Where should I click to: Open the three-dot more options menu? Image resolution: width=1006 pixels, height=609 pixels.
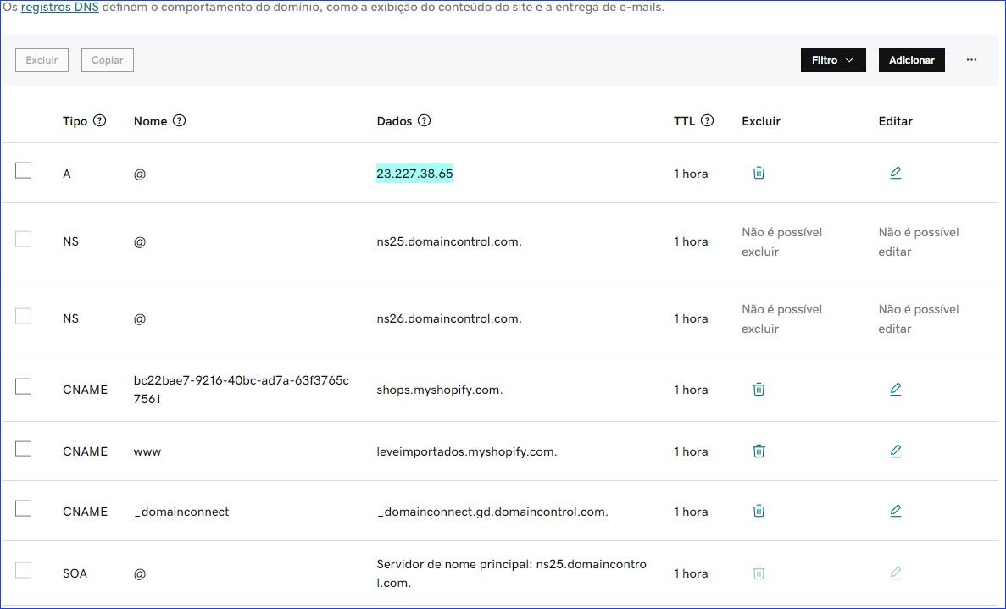(971, 59)
